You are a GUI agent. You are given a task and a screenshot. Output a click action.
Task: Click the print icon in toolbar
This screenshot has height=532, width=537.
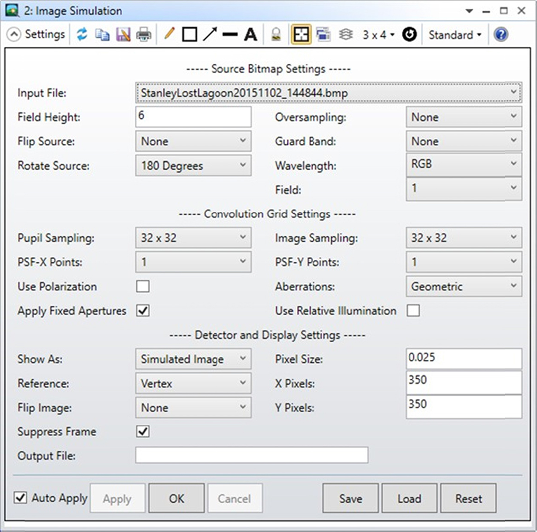tap(143, 34)
